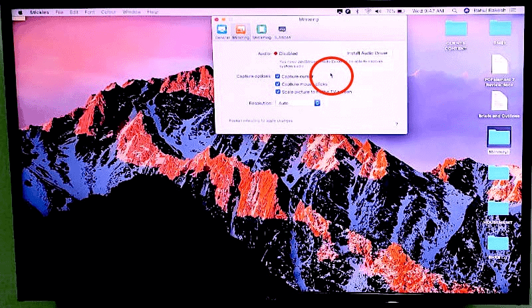
Task: Select the highlighted Mirroring desktop folder
Action: click(x=498, y=140)
